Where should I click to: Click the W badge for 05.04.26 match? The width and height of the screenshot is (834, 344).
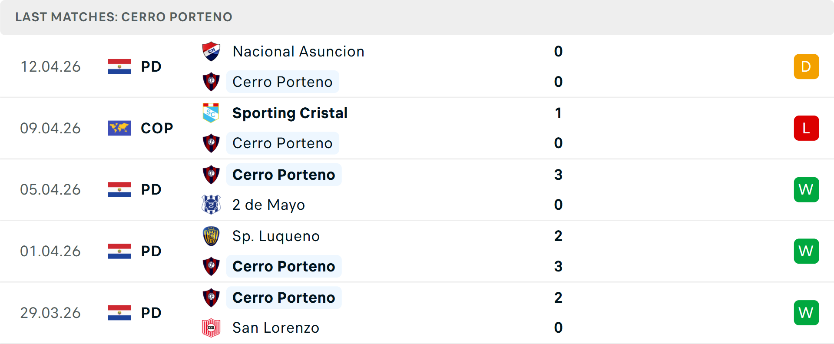point(806,190)
